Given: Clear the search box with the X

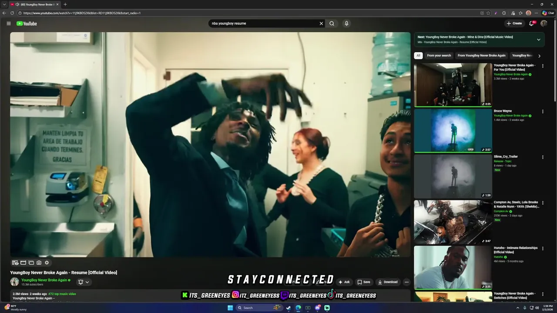Looking at the screenshot, I should click(321, 23).
